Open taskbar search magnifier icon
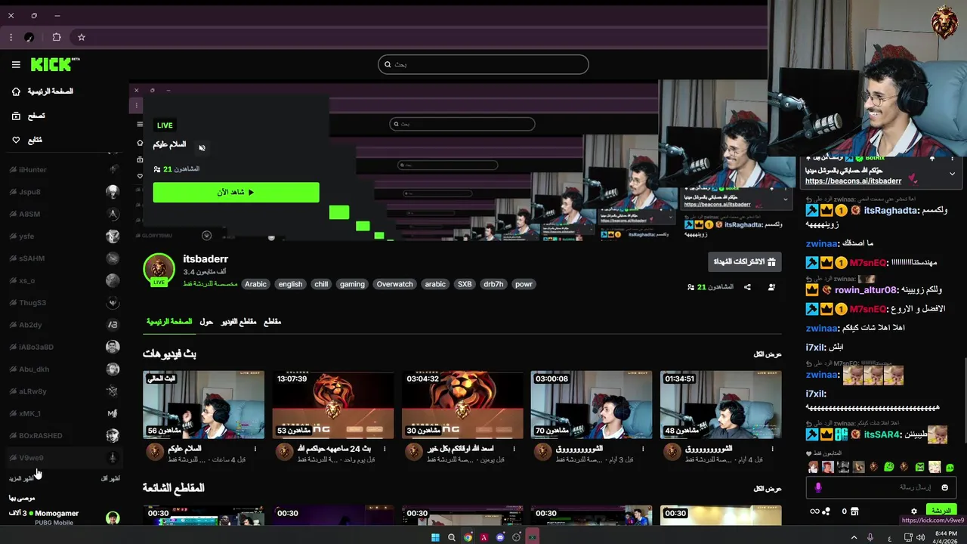 click(x=452, y=537)
